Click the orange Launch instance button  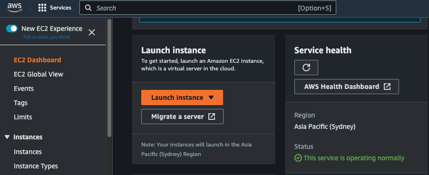click(x=182, y=97)
